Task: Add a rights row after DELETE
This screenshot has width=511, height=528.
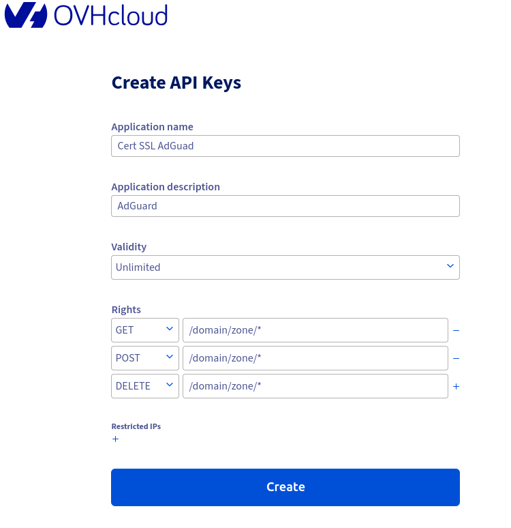Action: pos(456,386)
